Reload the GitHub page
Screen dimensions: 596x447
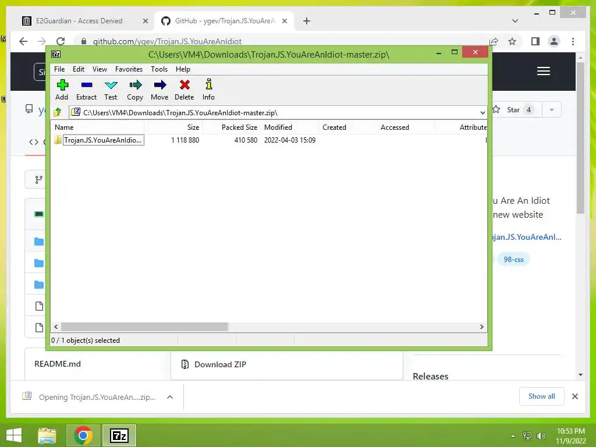[61, 41]
